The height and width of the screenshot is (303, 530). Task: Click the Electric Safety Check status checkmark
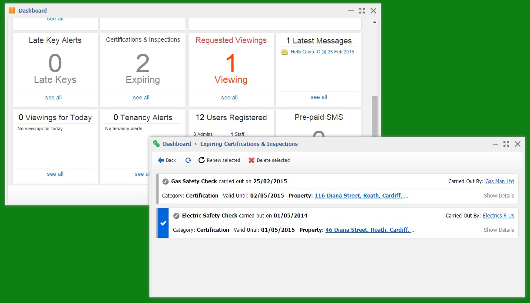[x=176, y=216]
